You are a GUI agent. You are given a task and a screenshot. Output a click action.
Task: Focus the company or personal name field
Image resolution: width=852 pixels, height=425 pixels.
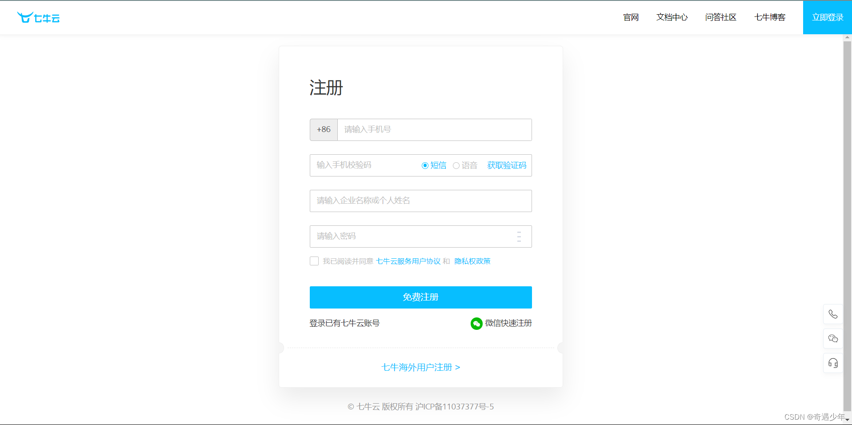click(421, 201)
